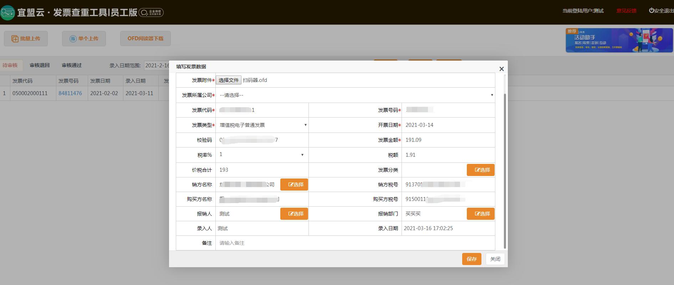Open the OFD阅读器下载 download button

point(145,38)
